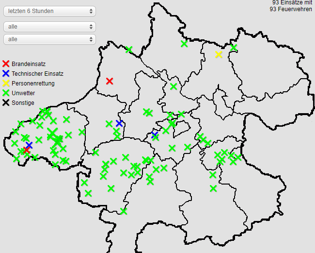Expand the lowest "alle" filter dropdown
315x253 pixels.
pos(49,39)
